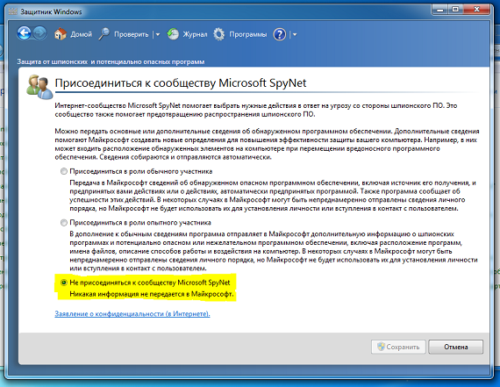The image size is (500, 387).
Task: Select join as обычного участника radio
Action: coord(64,171)
